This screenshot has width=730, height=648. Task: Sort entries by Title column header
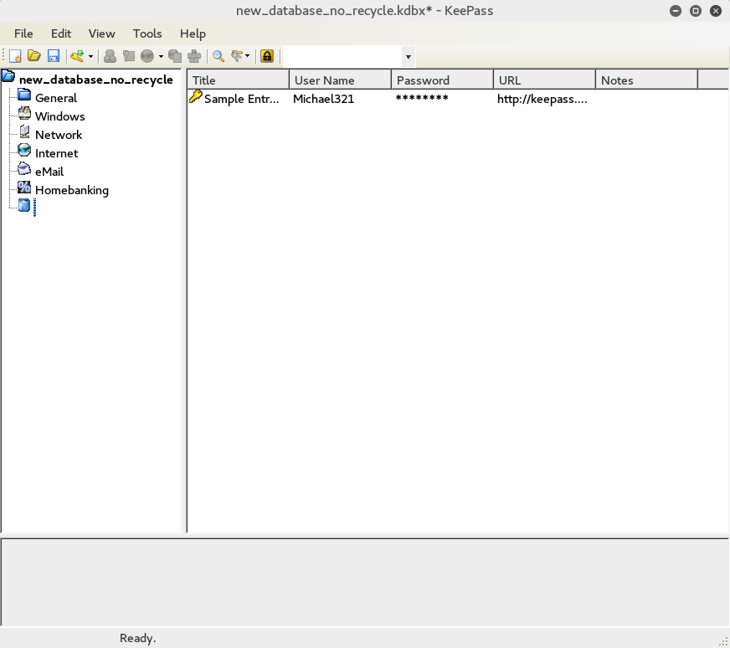(x=238, y=80)
